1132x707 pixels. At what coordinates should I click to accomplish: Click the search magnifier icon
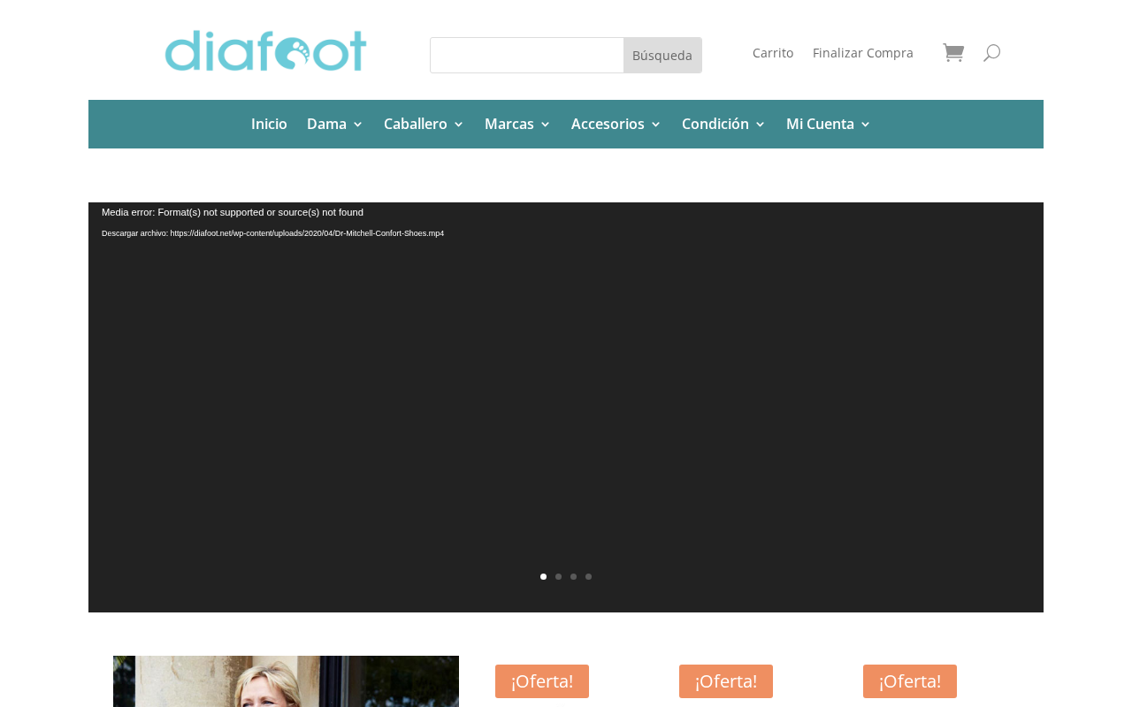pyautogui.click(x=991, y=53)
